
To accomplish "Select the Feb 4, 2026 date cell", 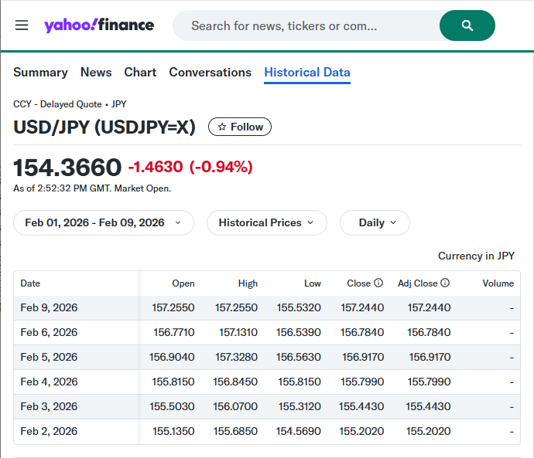I will tap(49, 382).
